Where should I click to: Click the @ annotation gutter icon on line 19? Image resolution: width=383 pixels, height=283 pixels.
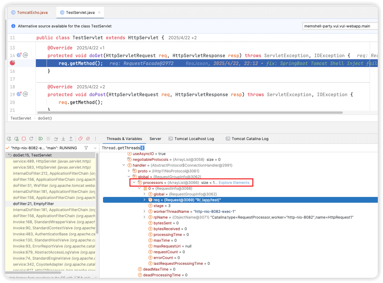(x=25, y=94)
